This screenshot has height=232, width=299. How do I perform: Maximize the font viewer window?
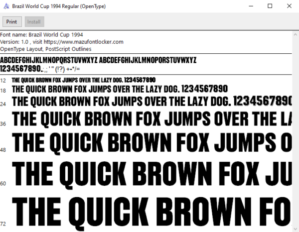coord(270,6)
